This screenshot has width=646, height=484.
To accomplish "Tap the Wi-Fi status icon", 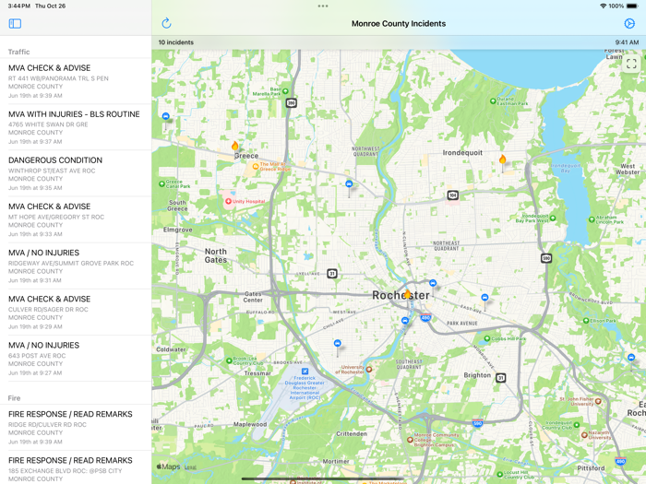I will point(604,6).
